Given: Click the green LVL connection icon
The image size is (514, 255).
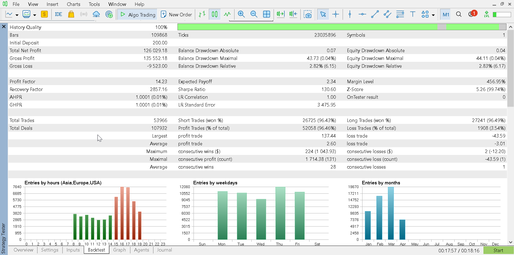Looking at the screenshot, I should coord(487,14).
